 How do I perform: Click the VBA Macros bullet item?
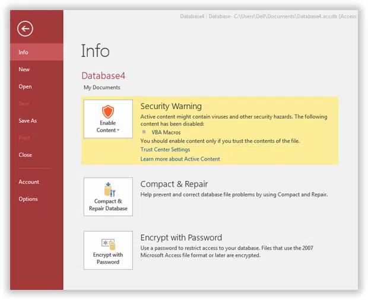(166, 132)
